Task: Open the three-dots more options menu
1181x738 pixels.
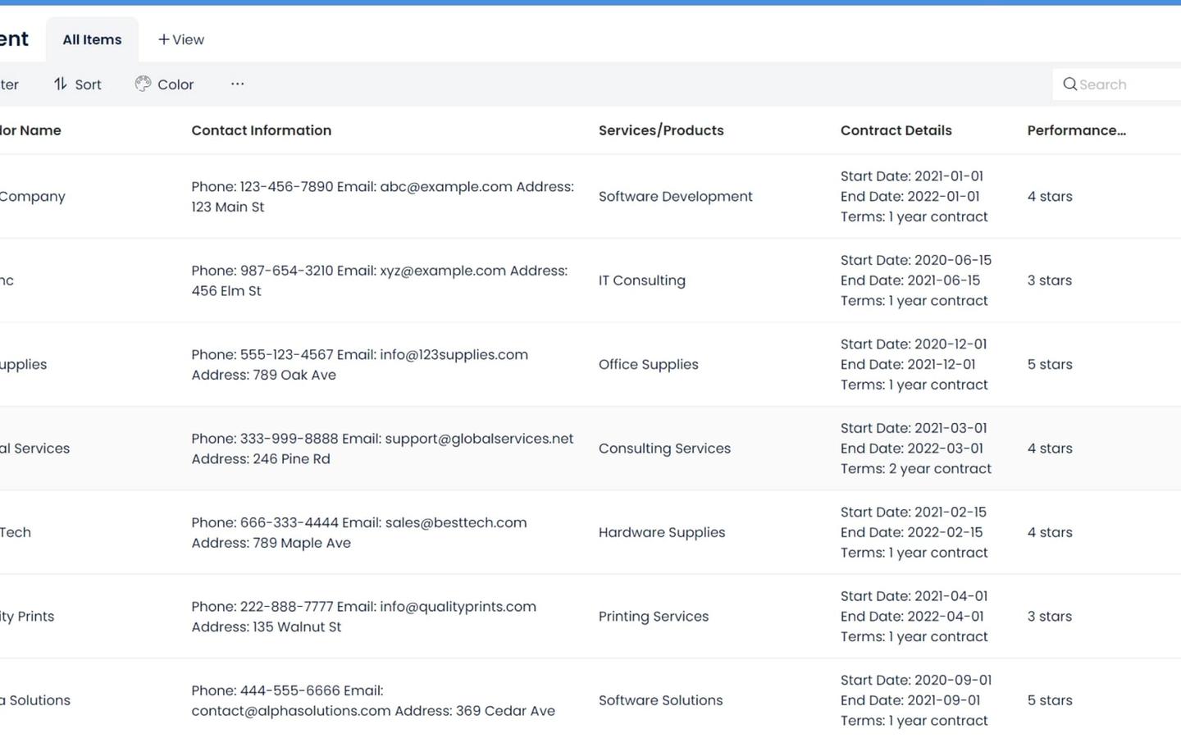Action: (x=237, y=84)
